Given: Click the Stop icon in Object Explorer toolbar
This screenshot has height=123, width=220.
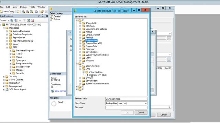Looking at the screenshot, I should pos(20,20).
